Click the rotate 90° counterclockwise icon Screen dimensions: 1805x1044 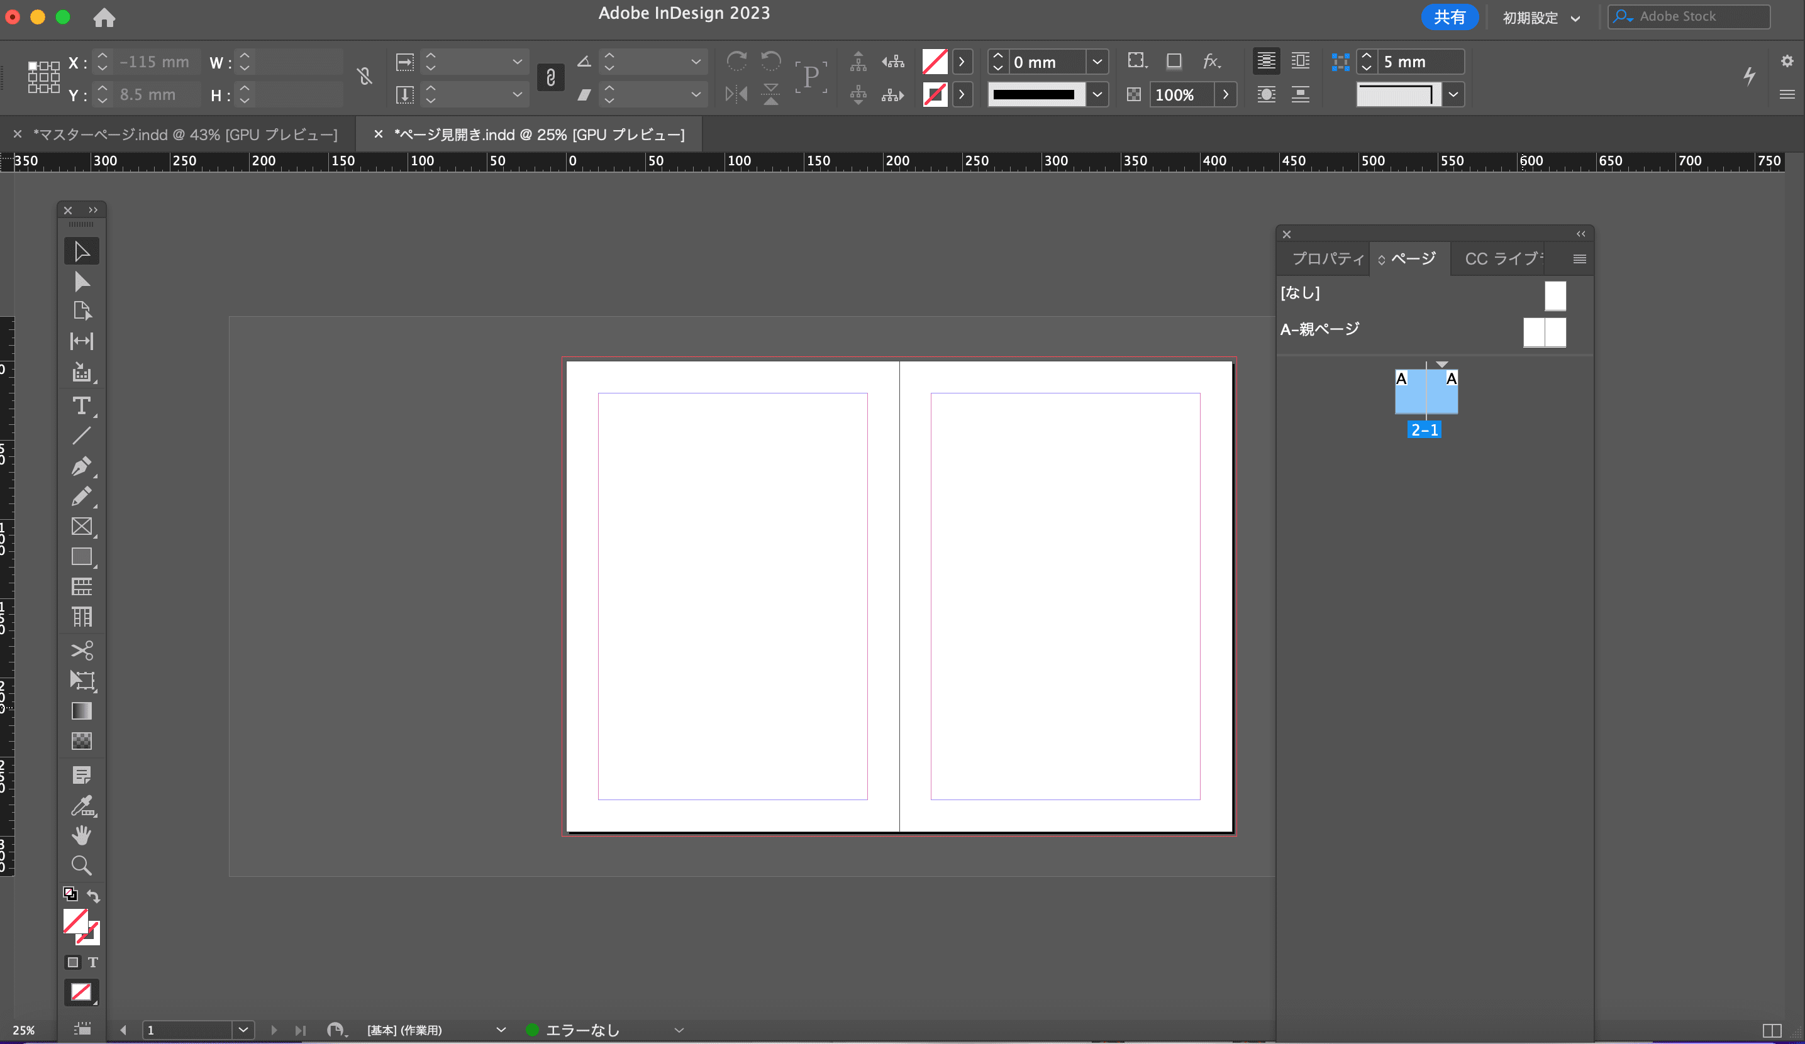tap(770, 62)
